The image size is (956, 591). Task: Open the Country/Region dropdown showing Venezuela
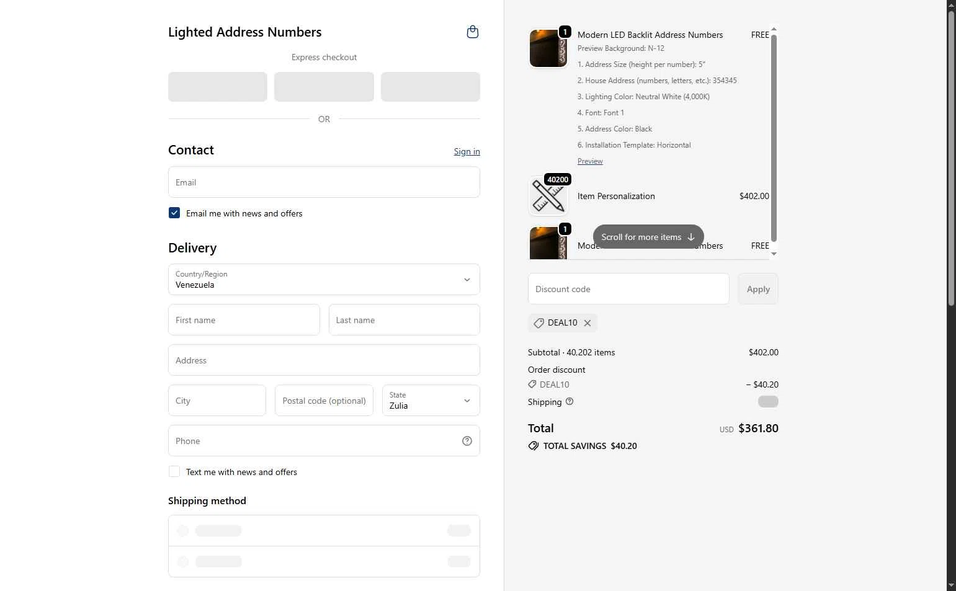324,280
